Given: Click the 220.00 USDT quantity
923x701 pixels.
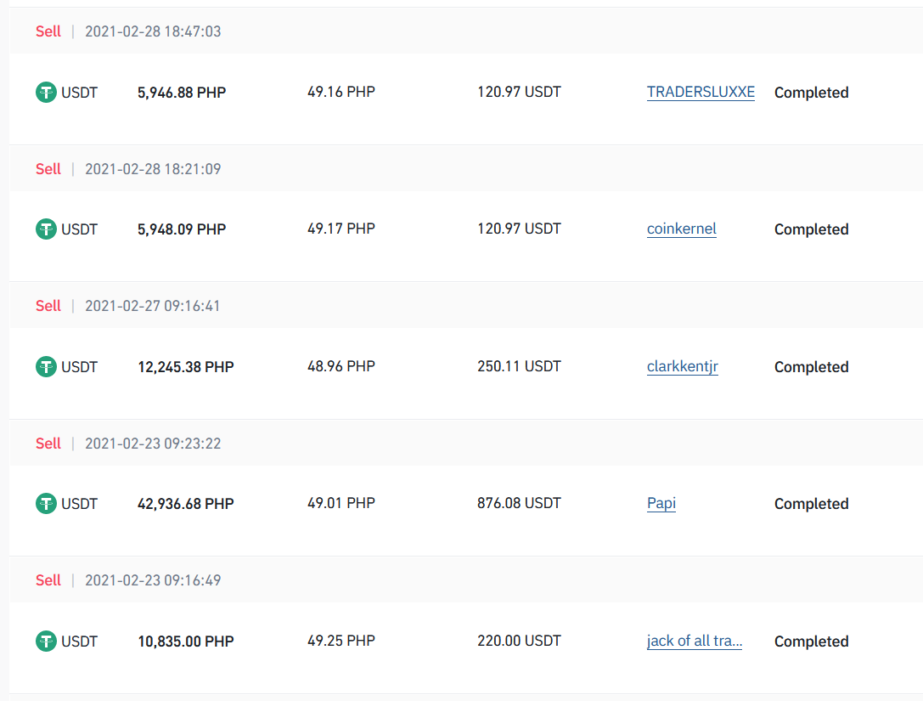Looking at the screenshot, I should [x=519, y=641].
